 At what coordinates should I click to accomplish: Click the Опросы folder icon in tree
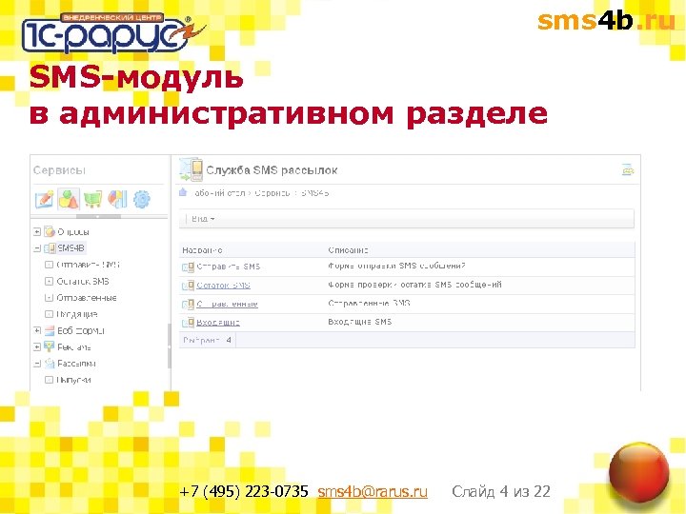(x=50, y=231)
